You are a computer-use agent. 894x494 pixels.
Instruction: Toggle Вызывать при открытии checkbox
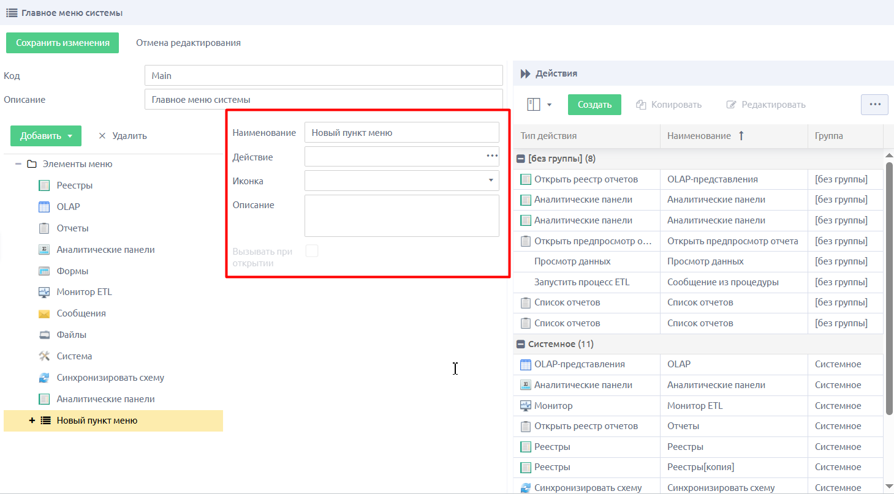pos(312,250)
